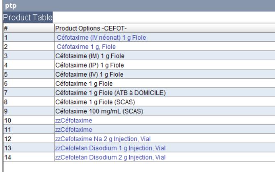This screenshot has width=275, height=172.
Task: Open Céfotaxime 1 g, Fiole in row 2
Action: point(86,47)
